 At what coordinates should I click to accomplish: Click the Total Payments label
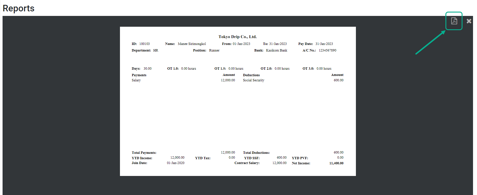tap(144, 153)
